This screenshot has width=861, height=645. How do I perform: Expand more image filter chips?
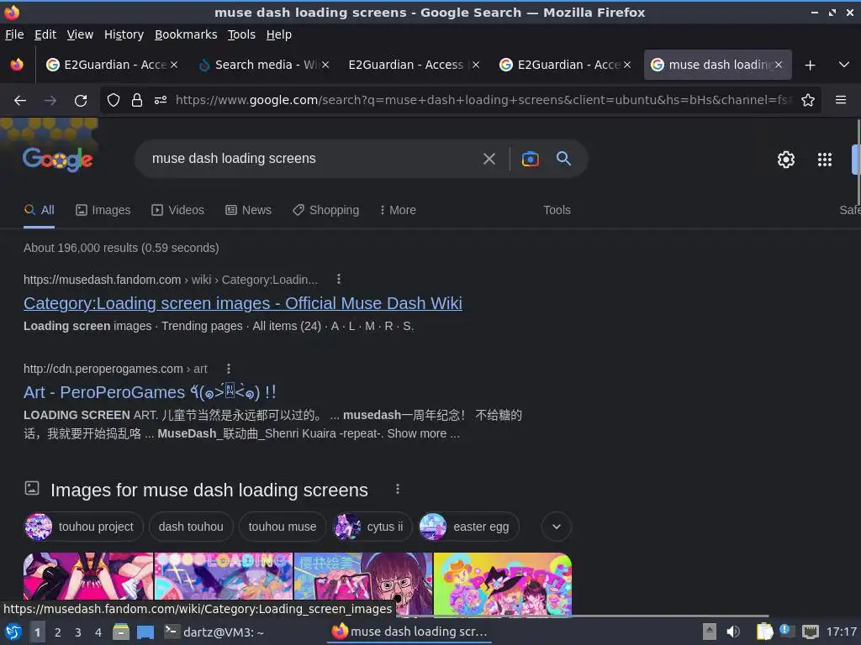click(x=557, y=527)
